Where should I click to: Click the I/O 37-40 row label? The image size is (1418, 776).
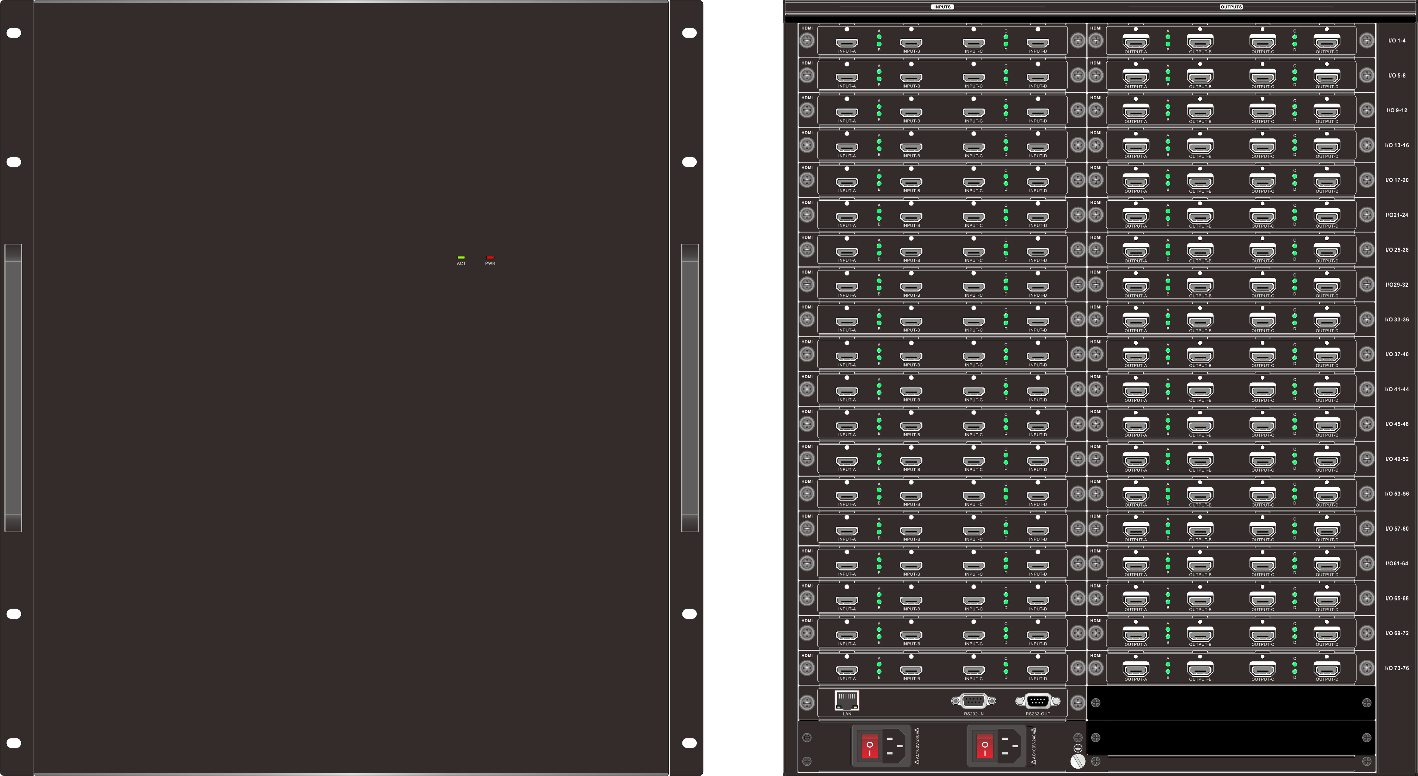click(x=1397, y=354)
